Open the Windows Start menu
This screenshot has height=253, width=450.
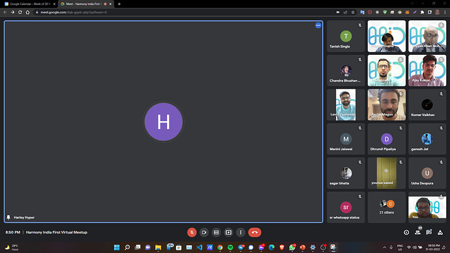pos(117,248)
